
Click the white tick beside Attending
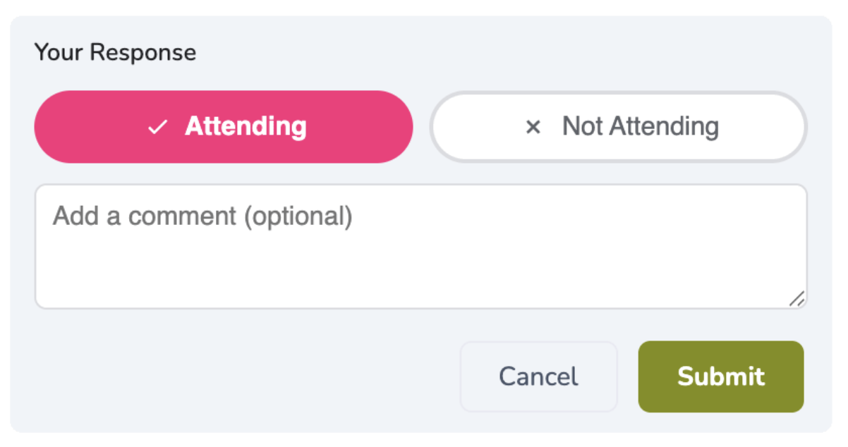(x=157, y=127)
